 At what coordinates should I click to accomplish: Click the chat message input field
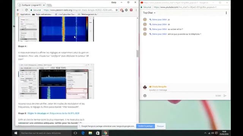[188, 90]
